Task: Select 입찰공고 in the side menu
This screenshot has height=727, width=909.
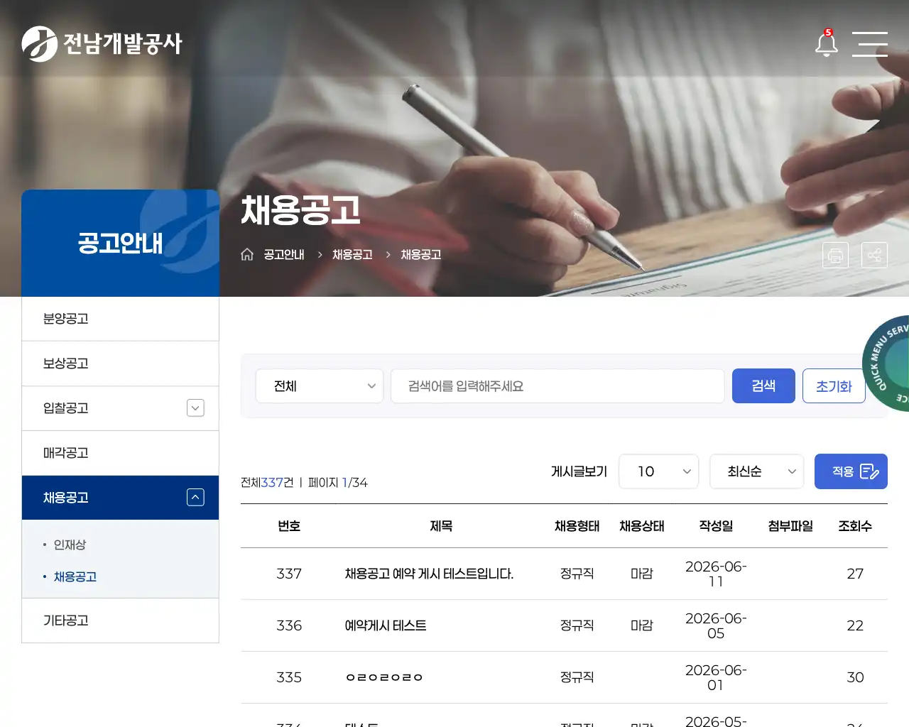Action: coord(66,408)
